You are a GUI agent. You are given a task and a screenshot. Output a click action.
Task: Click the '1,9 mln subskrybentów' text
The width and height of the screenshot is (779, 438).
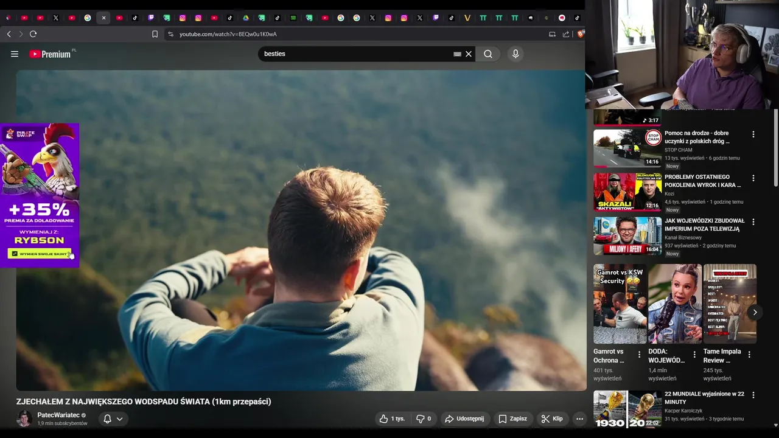click(x=63, y=423)
